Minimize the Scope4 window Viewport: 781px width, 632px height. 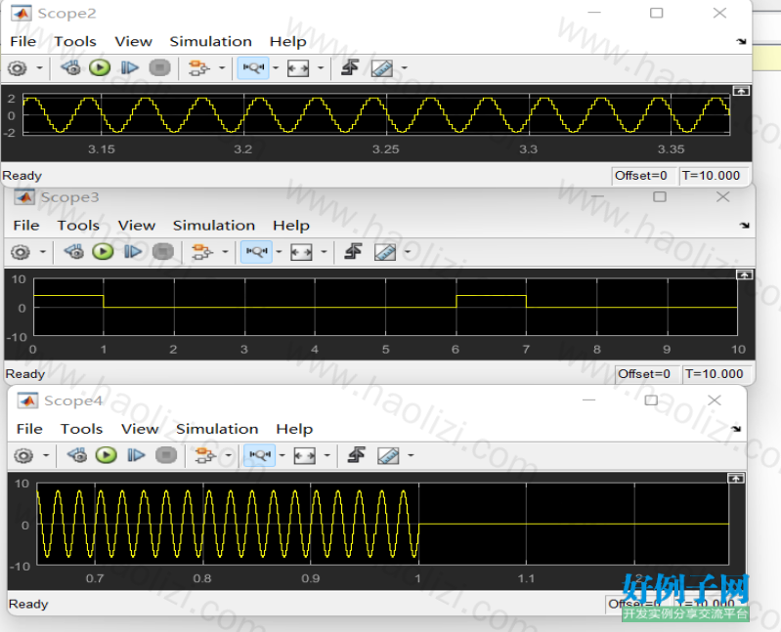pyautogui.click(x=588, y=400)
